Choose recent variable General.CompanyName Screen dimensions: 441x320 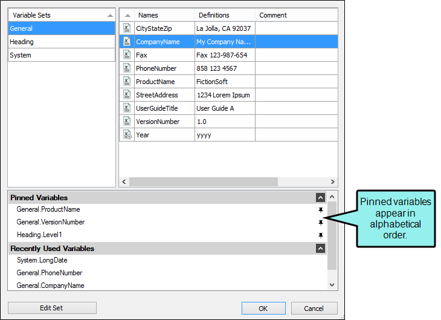[x=50, y=286]
